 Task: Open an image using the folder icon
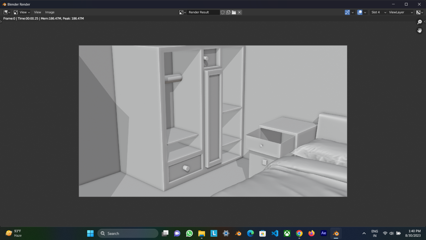point(234,12)
